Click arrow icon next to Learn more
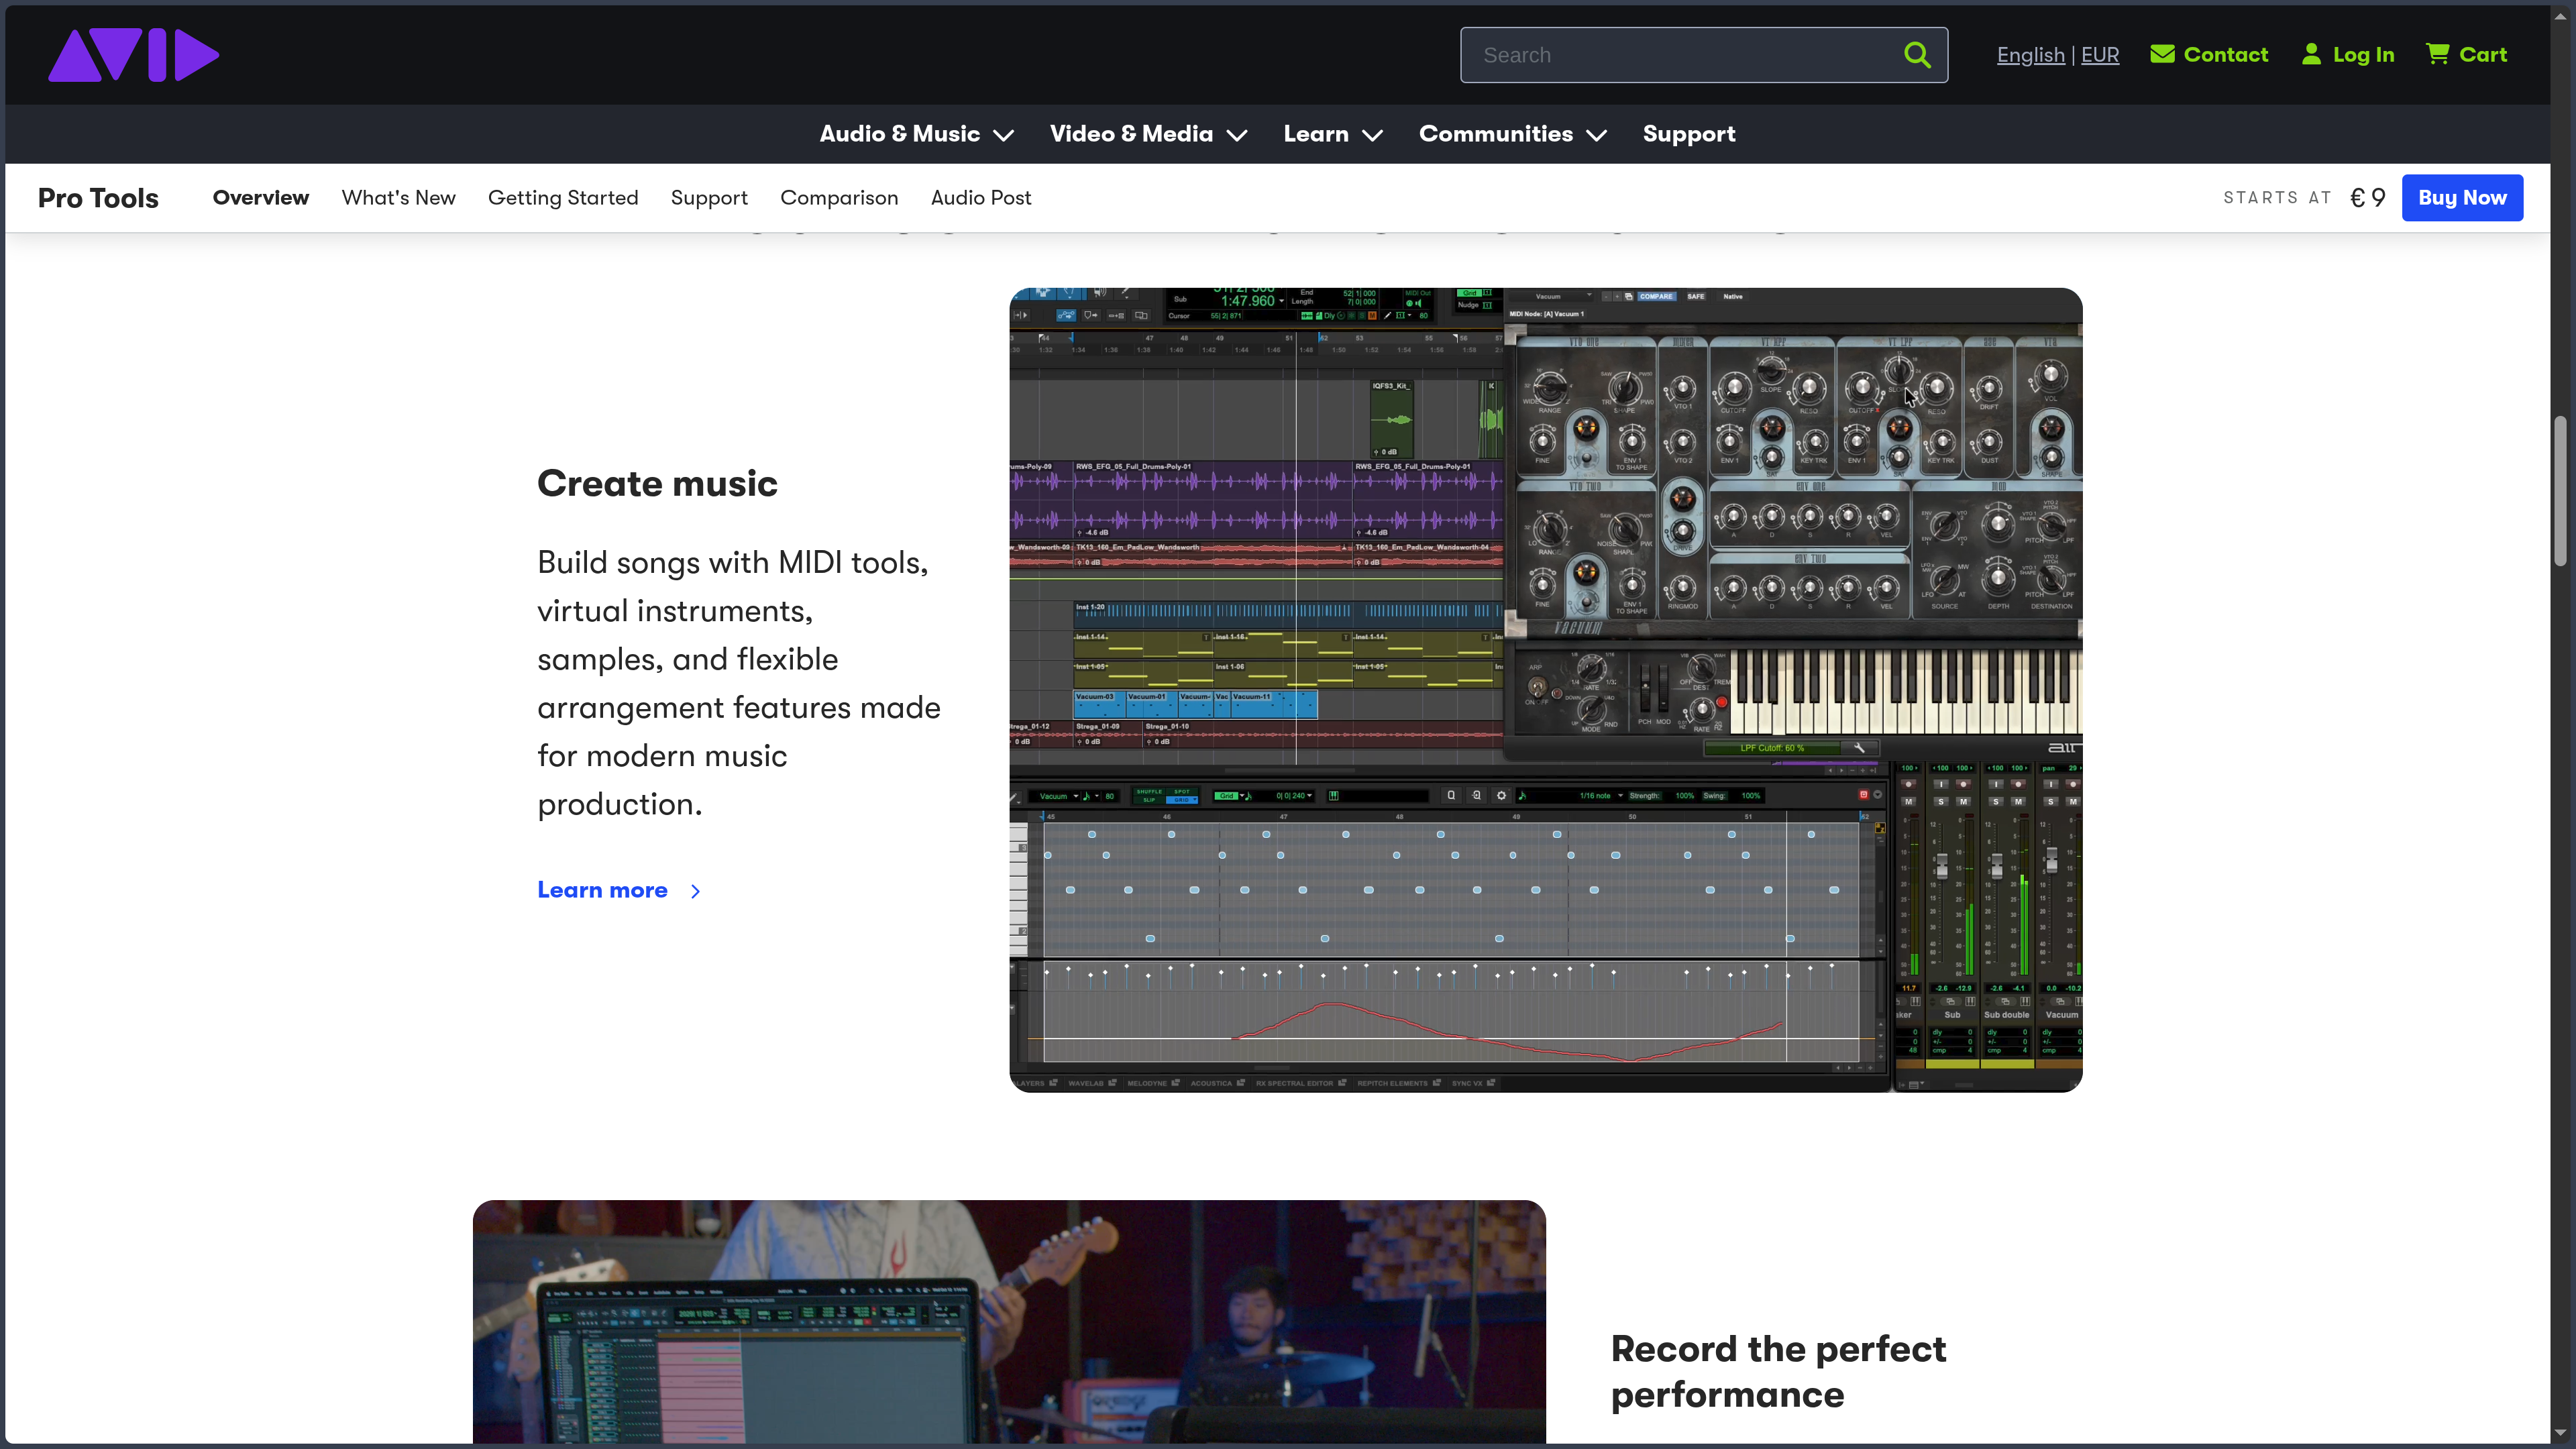2576x1449 pixels. tap(696, 891)
